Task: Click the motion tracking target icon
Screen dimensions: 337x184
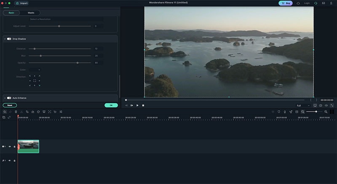Action: (50, 112)
